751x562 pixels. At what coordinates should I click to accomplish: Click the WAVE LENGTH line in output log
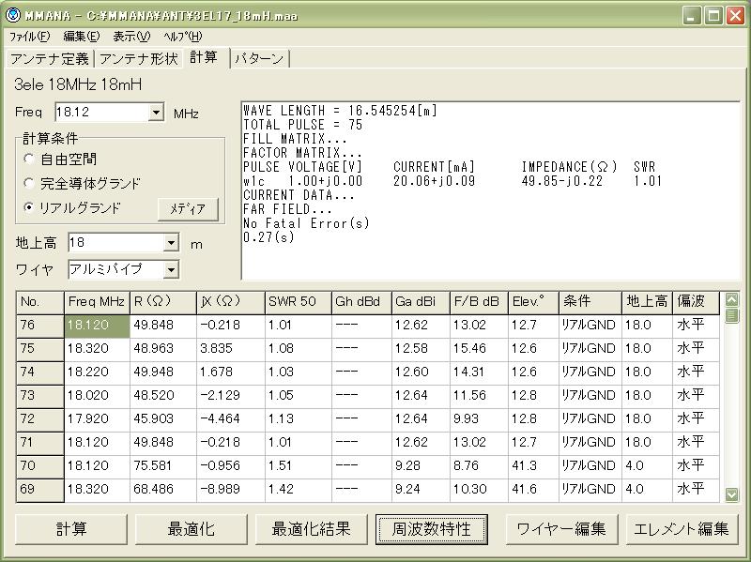pos(340,111)
